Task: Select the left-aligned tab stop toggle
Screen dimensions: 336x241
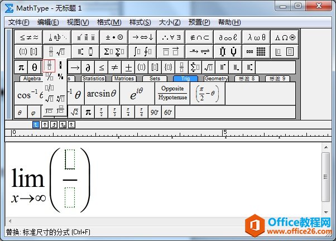Action: pos(36,124)
